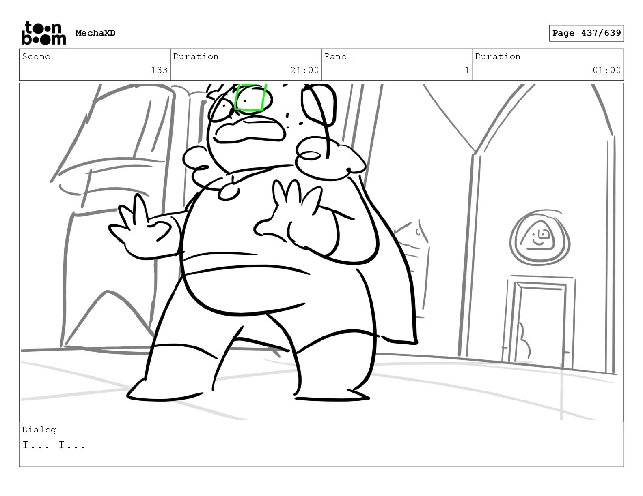Viewport: 643px width, 496px height.
Task: Click the storyboard panel thumbnail area
Action: coord(321,252)
